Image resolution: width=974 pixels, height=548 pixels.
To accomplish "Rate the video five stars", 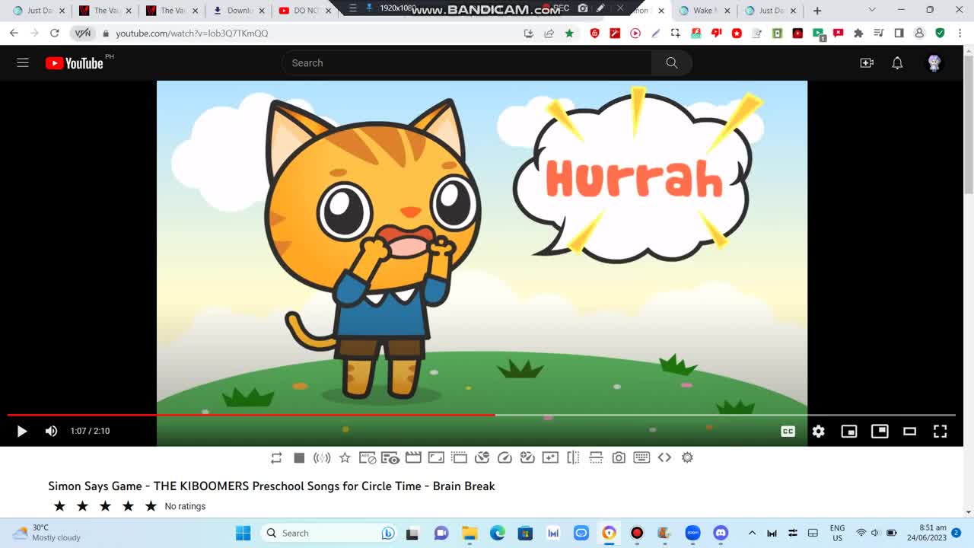I will click(x=151, y=506).
